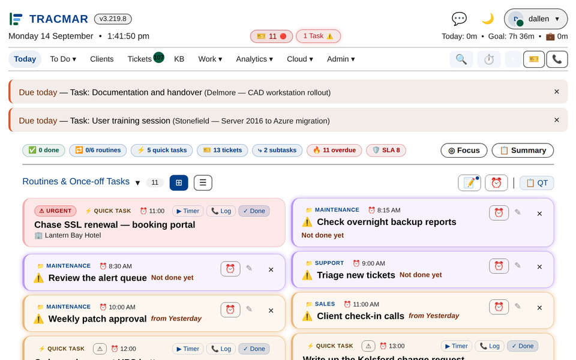Toggle dark mode with the moon icon
The height and width of the screenshot is (360, 576).
(x=487, y=19)
